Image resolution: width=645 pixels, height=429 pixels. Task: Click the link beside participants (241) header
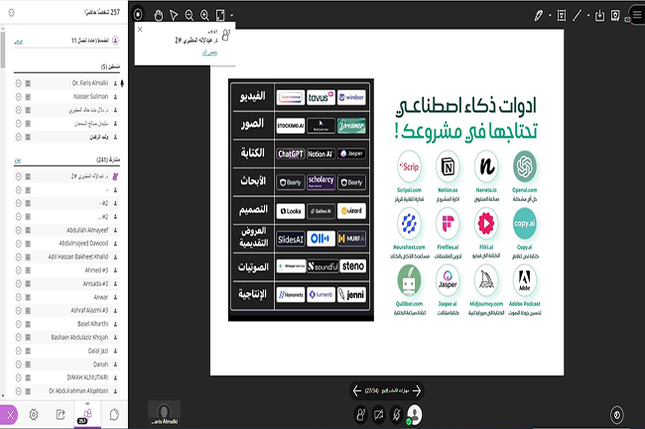[18, 161]
